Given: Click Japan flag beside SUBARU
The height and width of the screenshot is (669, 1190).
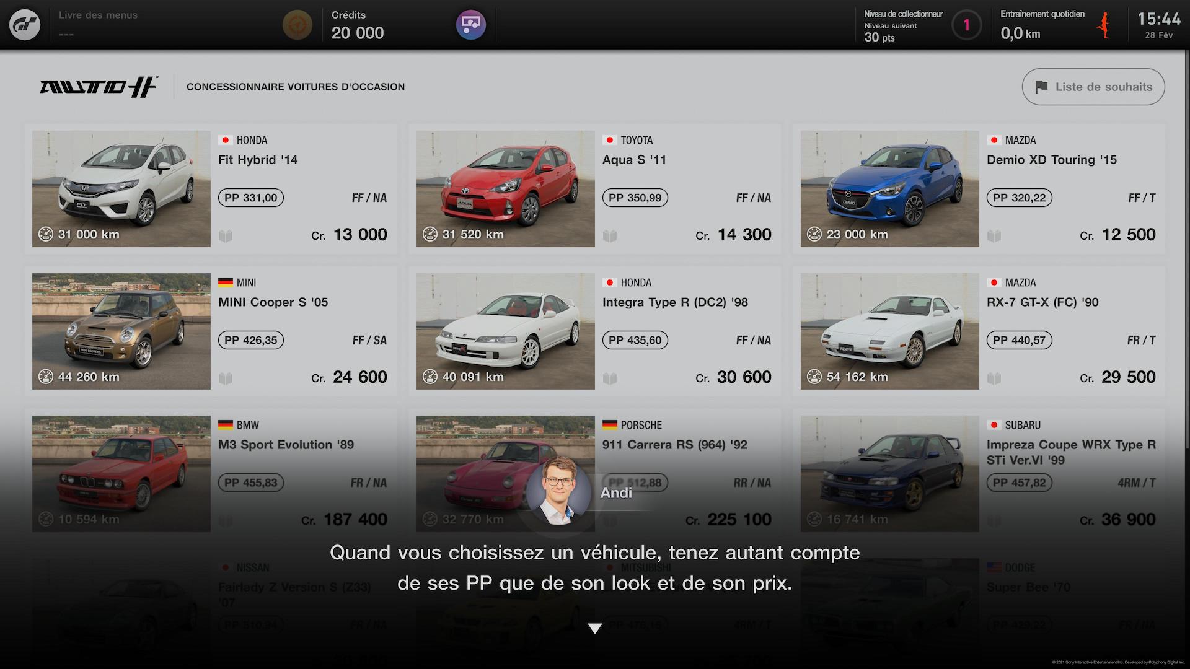Looking at the screenshot, I should pyautogui.click(x=994, y=425).
